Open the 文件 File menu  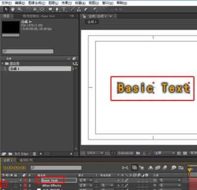pos(7,3)
